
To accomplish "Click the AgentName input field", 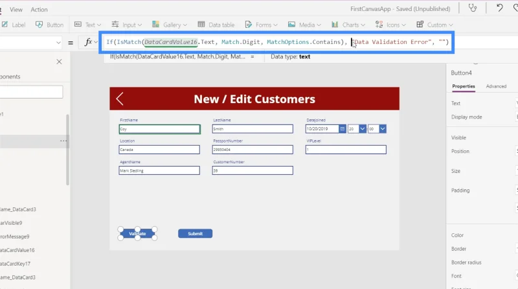I will 159,170.
